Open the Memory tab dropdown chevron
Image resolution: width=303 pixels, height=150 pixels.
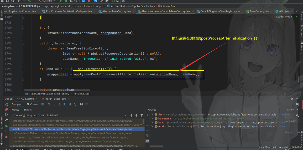coord(297,110)
